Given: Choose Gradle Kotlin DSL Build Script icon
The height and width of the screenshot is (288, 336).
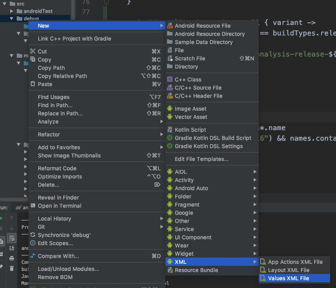Looking at the screenshot, I should pyautogui.click(x=170, y=138).
